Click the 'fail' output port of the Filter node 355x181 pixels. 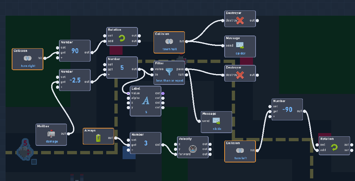pyautogui.click(x=186, y=75)
